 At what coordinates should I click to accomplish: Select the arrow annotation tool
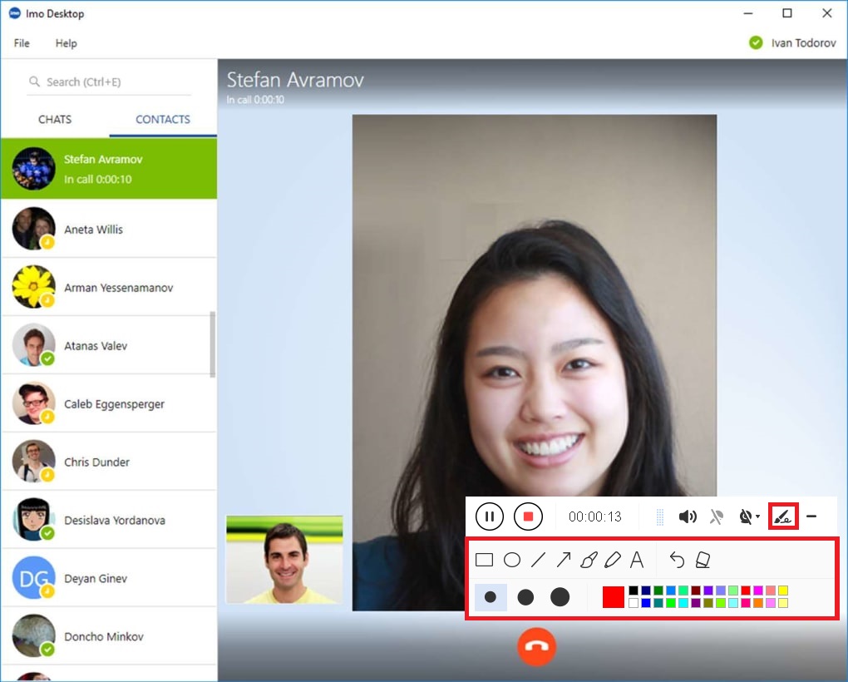point(563,559)
